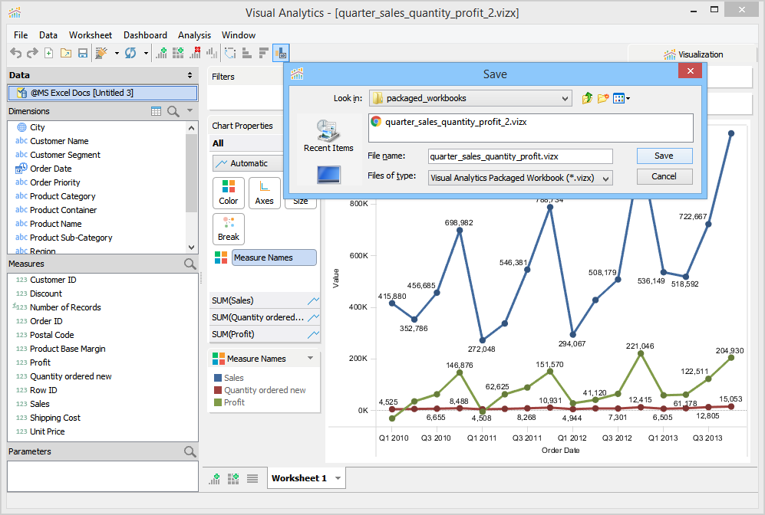Click the blue refresh data icon
The height and width of the screenshot is (515, 765).
point(130,53)
